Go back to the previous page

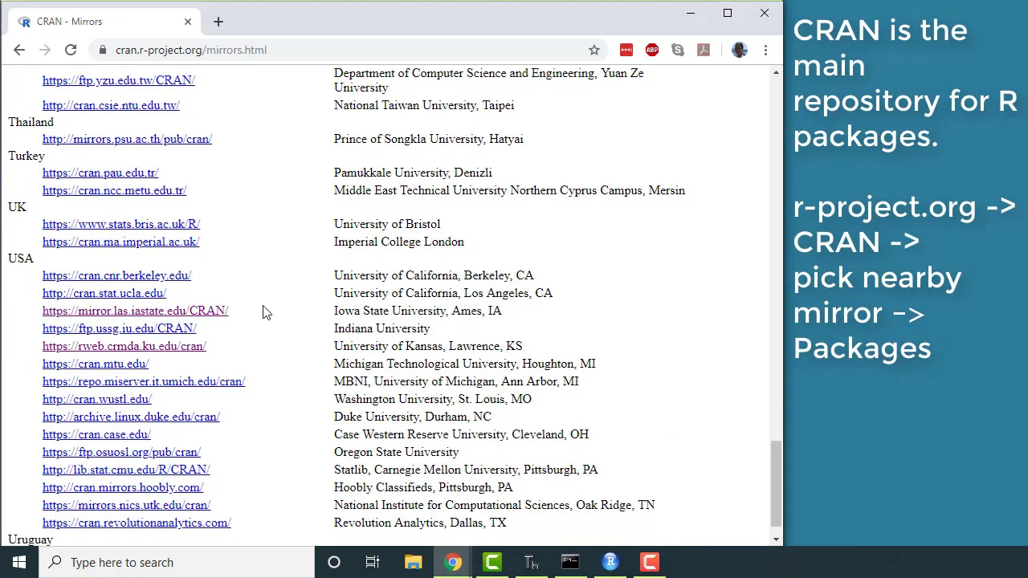(19, 50)
